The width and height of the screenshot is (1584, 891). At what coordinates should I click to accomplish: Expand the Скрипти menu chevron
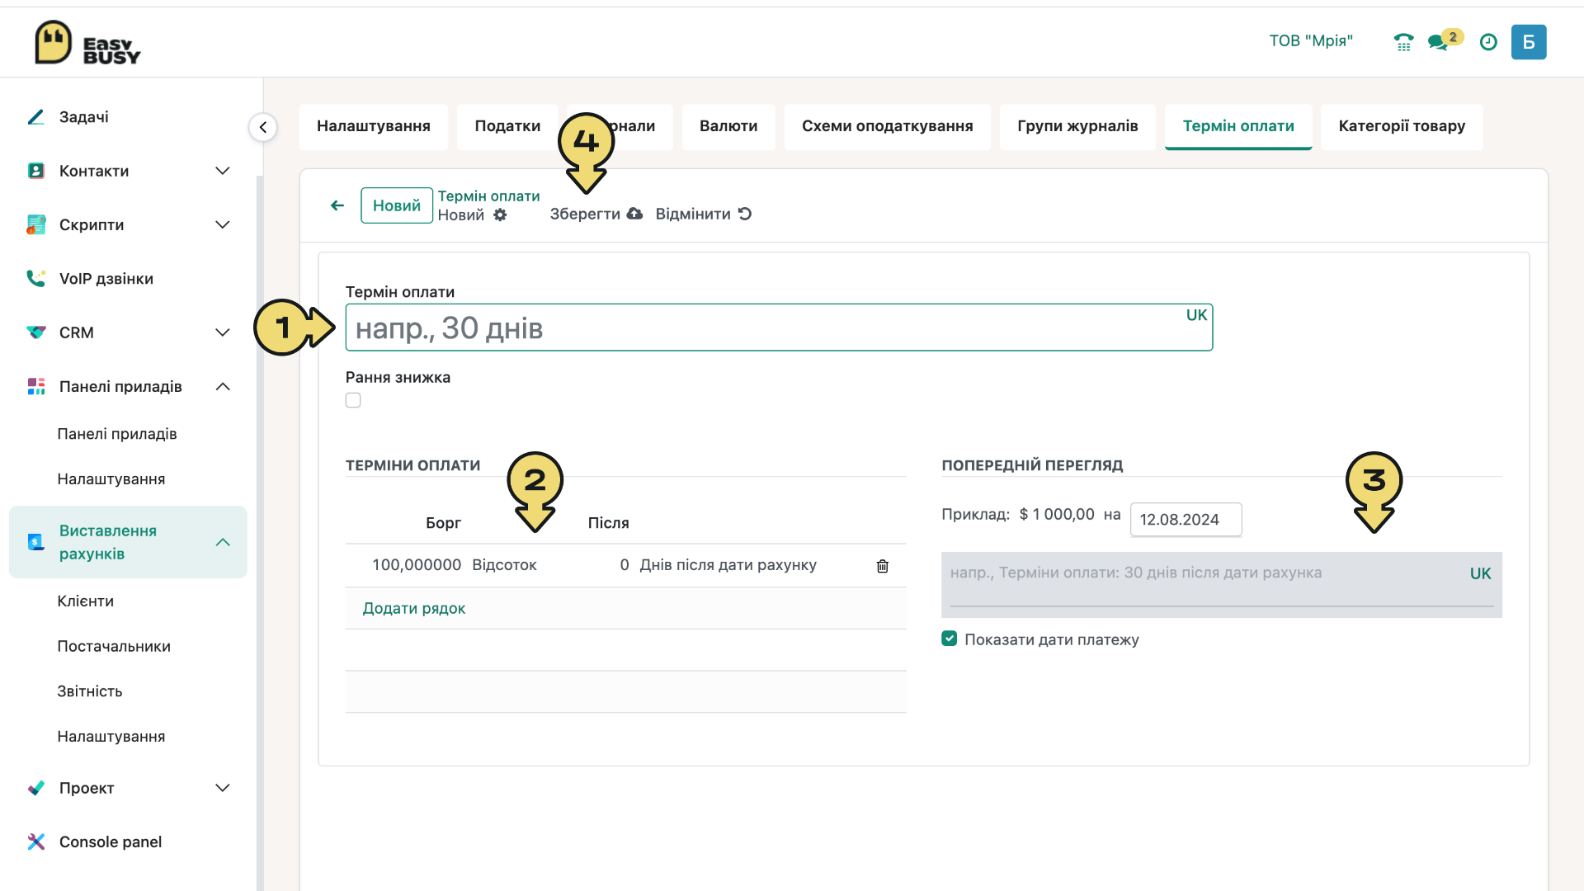click(223, 224)
